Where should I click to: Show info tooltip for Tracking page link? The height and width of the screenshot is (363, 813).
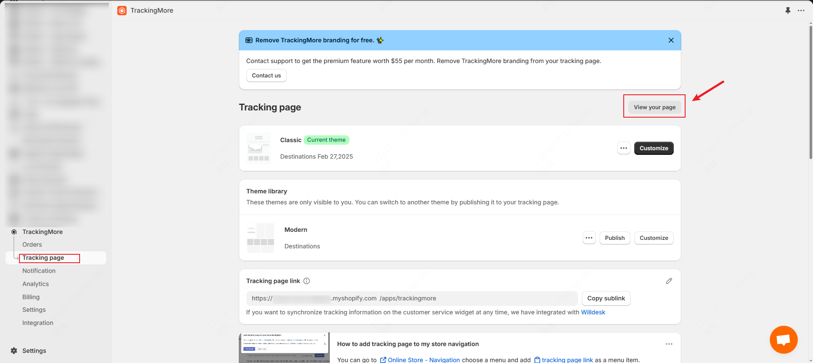pos(307,281)
